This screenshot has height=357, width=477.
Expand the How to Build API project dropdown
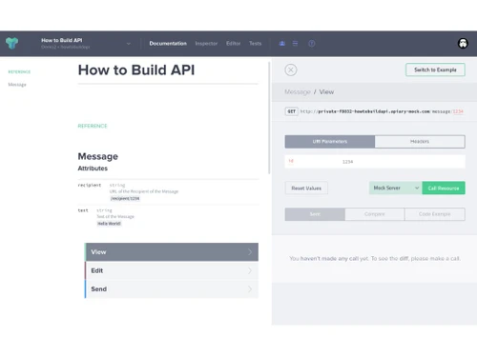tap(129, 44)
